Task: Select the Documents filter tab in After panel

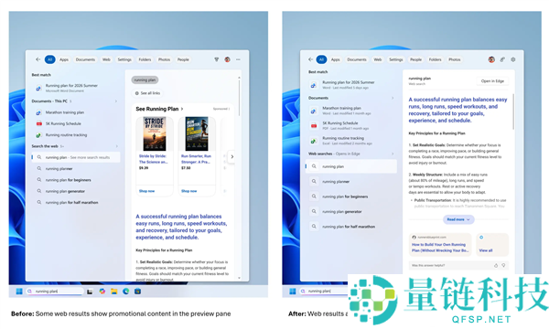Action: pyautogui.click(x=357, y=59)
